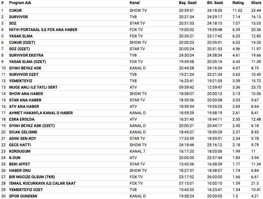Click the ESRA EROL'DA program title

tap(21, 119)
